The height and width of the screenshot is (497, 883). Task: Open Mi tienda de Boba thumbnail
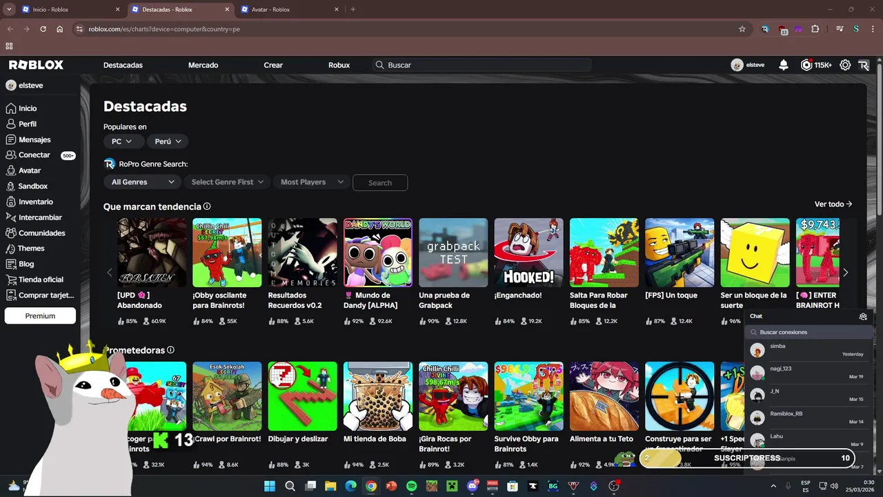[x=378, y=396]
